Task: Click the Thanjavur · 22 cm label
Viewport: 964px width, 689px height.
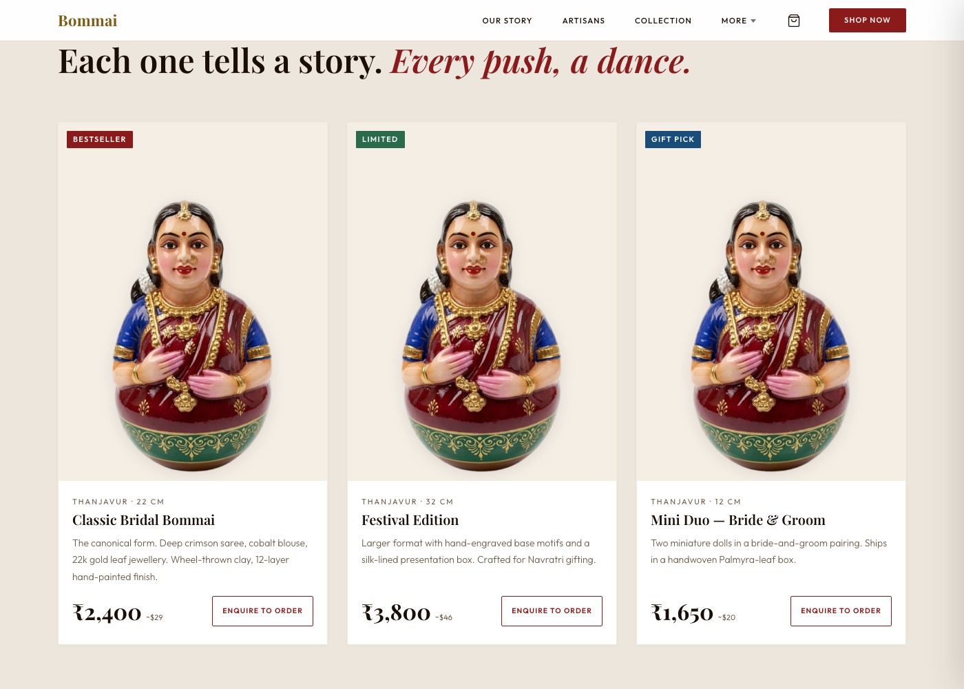Action: [118, 502]
